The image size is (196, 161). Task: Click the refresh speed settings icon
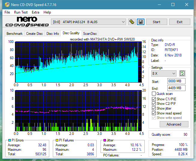[182, 73]
